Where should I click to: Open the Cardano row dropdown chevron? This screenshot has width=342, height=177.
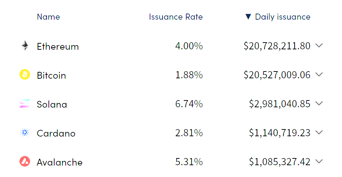(319, 133)
